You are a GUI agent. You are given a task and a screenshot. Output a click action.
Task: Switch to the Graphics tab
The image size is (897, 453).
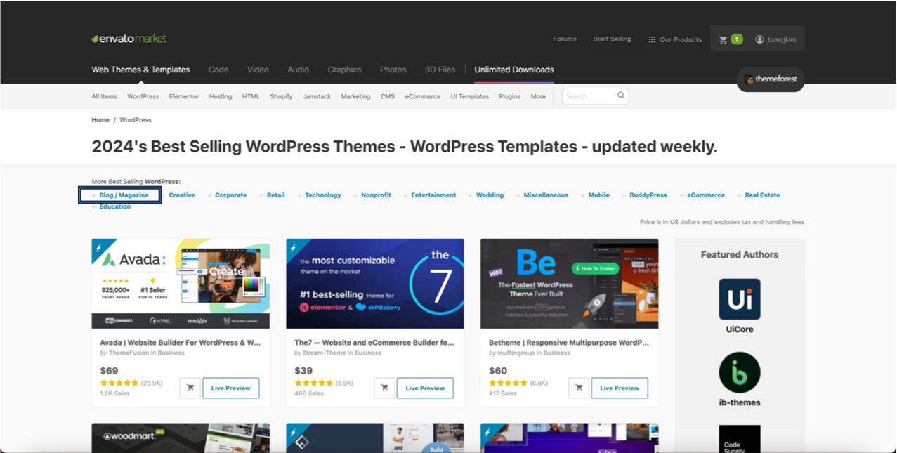(344, 70)
